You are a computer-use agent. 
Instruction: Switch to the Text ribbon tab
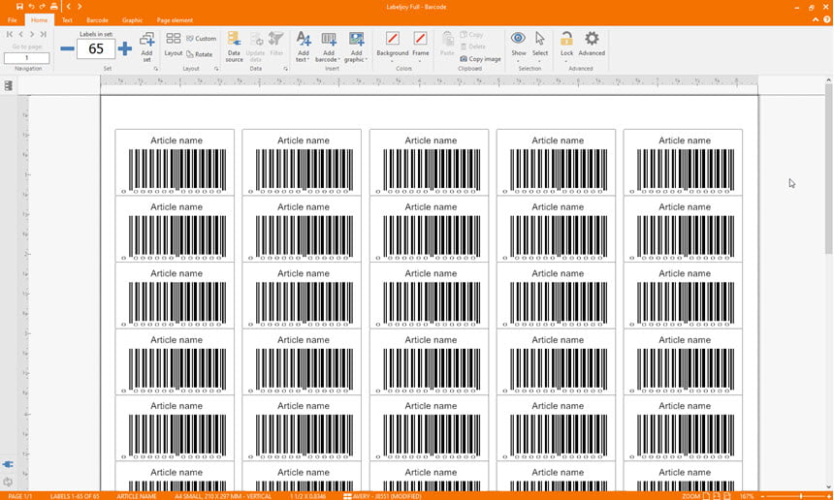pyautogui.click(x=67, y=20)
